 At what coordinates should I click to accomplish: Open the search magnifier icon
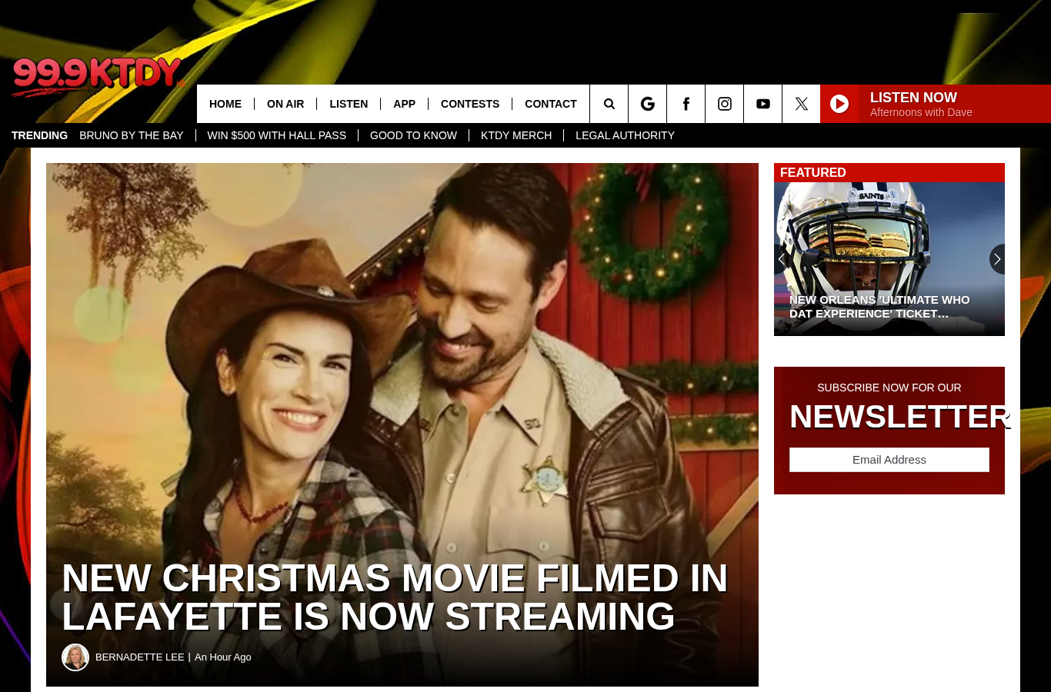pyautogui.click(x=609, y=104)
